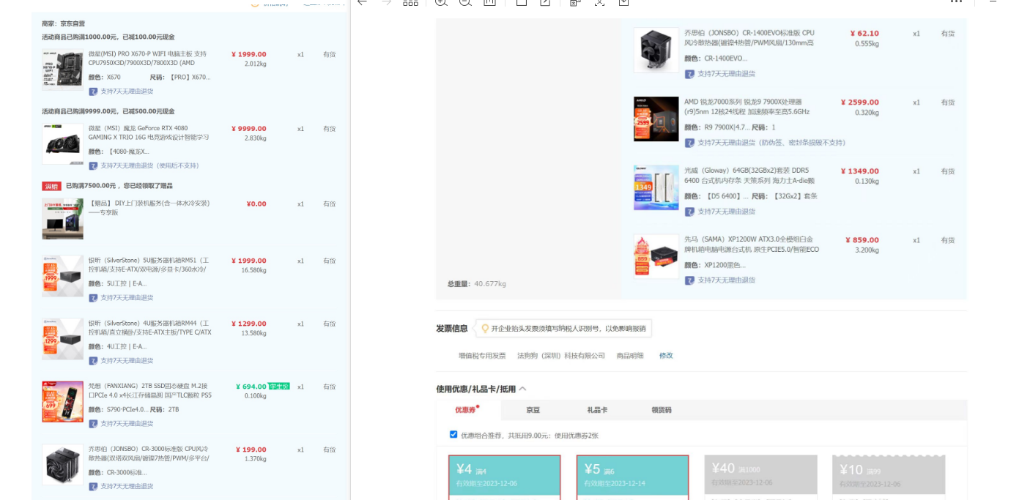Toggle the 优惠组合推荐 coupon combo checkbox

pyautogui.click(x=453, y=434)
